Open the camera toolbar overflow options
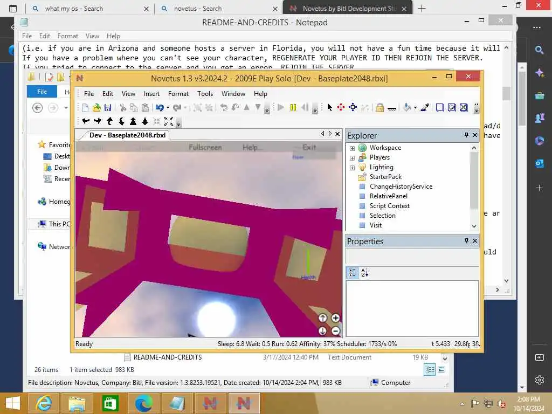 click(179, 123)
